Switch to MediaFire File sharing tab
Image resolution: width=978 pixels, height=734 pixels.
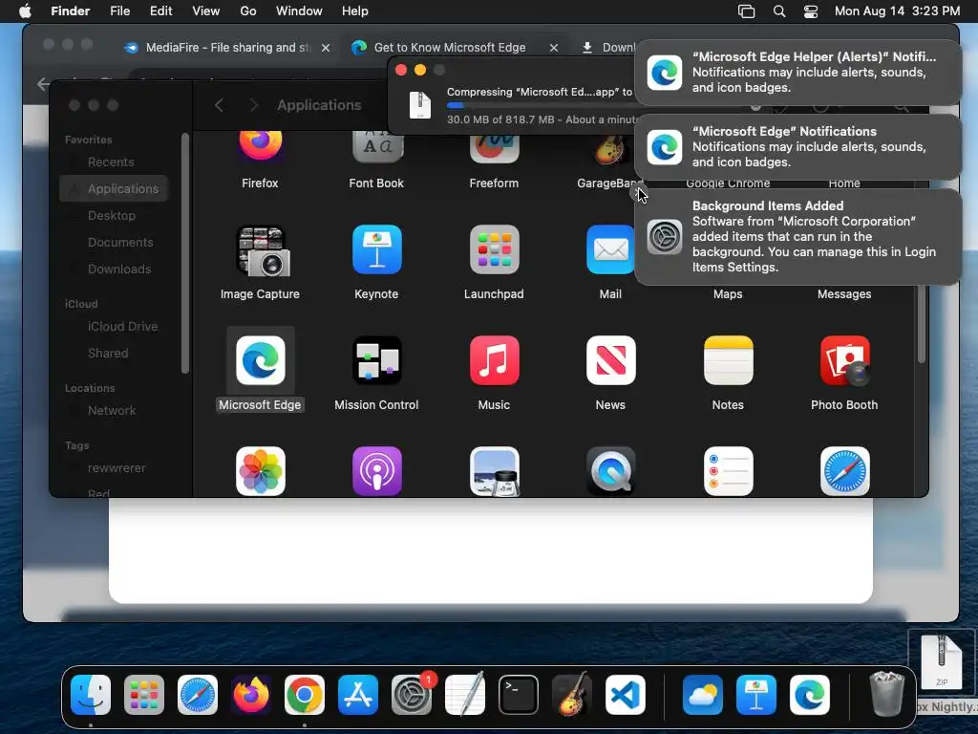pyautogui.click(x=225, y=48)
